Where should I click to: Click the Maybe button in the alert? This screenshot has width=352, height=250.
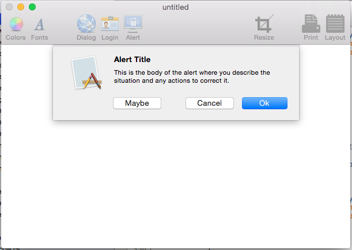pos(137,103)
